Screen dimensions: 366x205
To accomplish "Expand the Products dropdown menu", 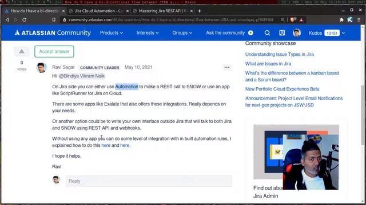I will click(x=112, y=33).
